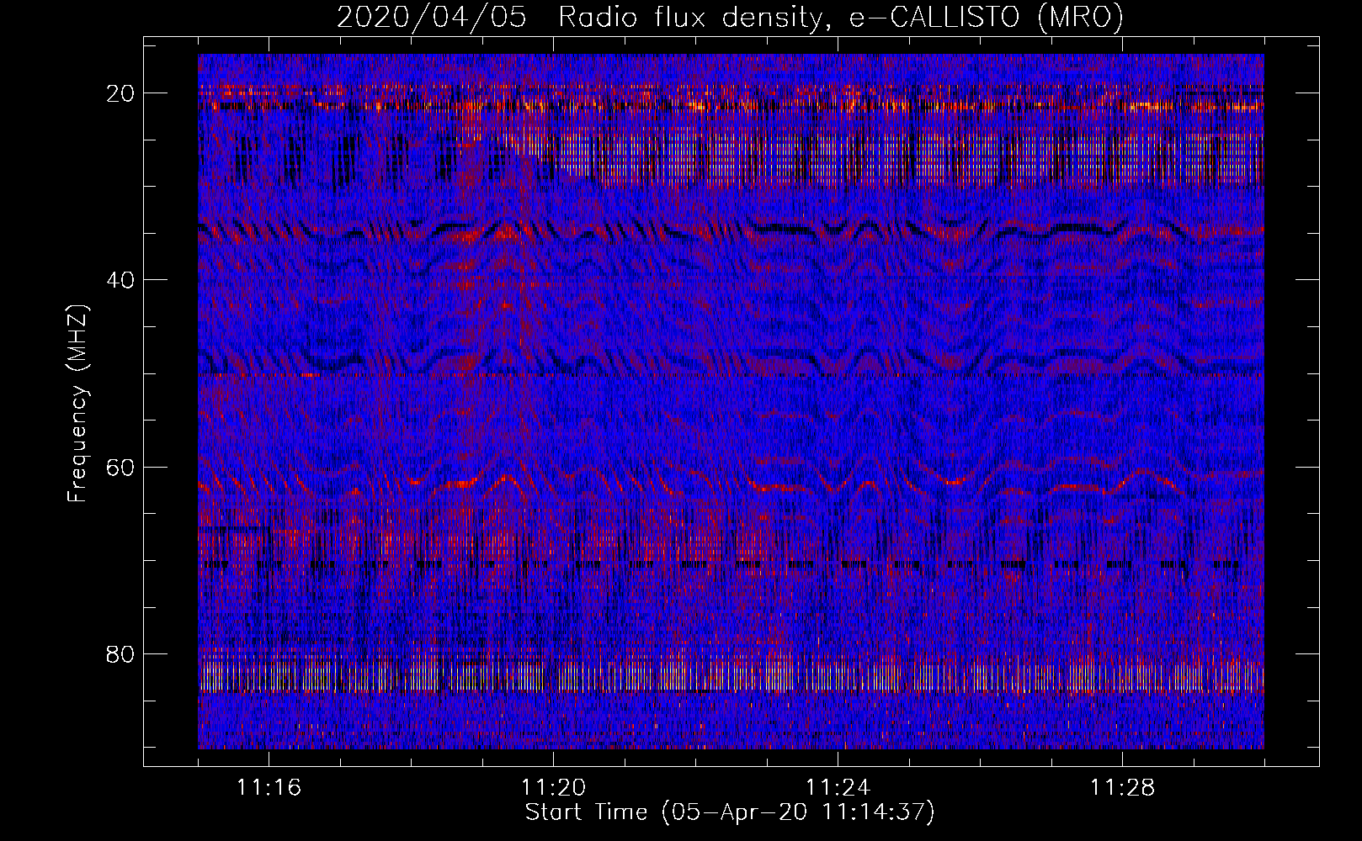This screenshot has width=1362, height=841.
Task: Click the 11:16 time tick label
Action: tap(269, 788)
